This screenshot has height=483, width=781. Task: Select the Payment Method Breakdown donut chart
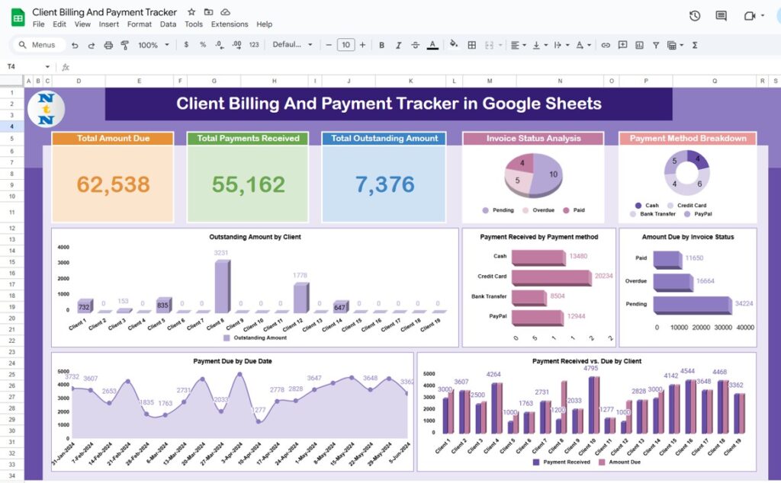(x=687, y=172)
